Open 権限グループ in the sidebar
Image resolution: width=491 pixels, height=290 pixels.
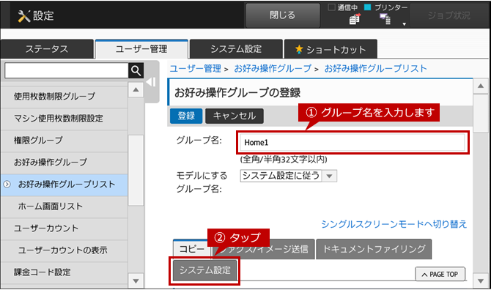click(64, 141)
